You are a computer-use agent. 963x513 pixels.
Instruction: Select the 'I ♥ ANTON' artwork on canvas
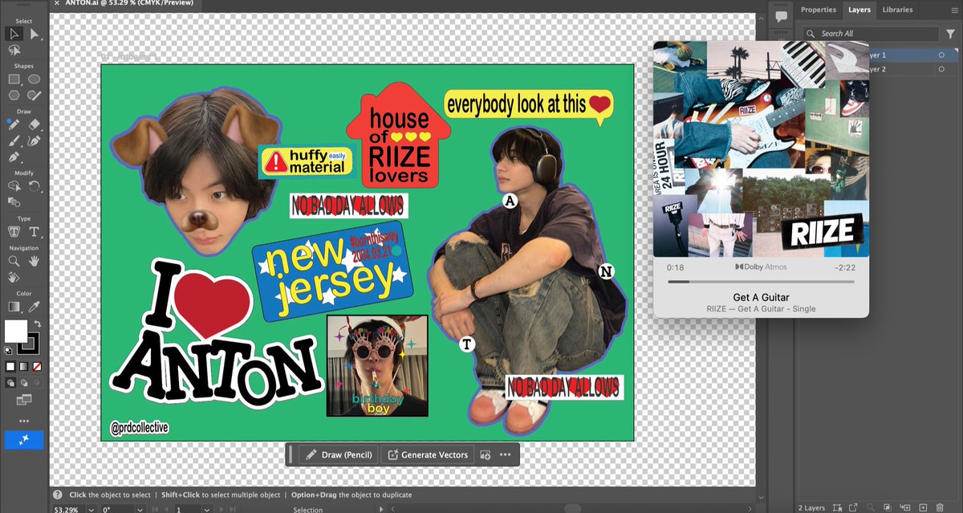(x=214, y=333)
